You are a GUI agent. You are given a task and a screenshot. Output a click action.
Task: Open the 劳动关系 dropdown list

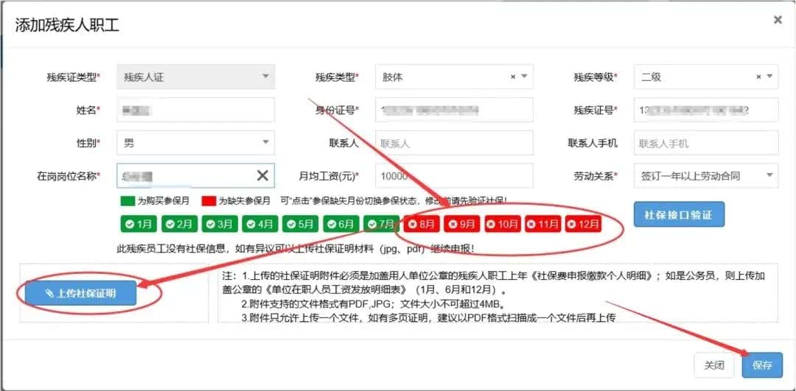coord(705,175)
